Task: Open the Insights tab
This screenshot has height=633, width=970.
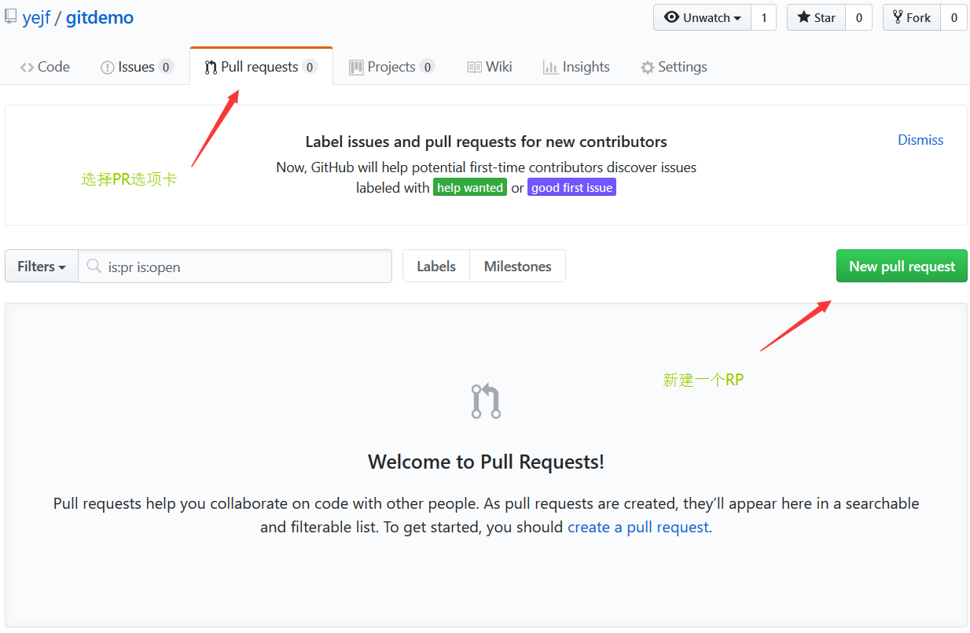Action: pos(576,67)
